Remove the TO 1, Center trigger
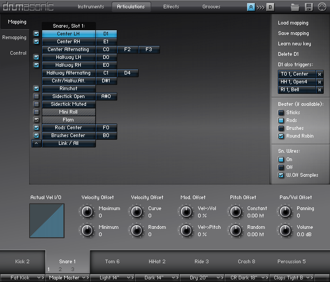The image size is (330, 282). coord(320,74)
